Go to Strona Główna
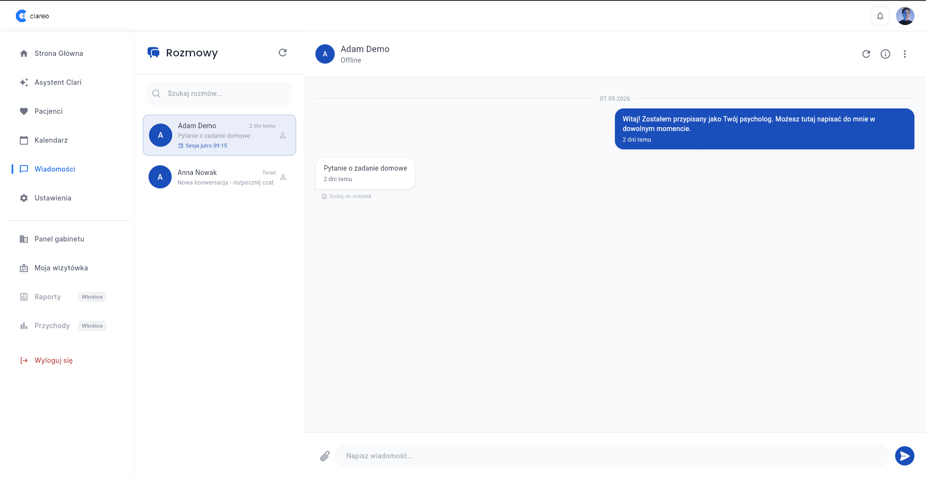The height and width of the screenshot is (479, 926). click(59, 53)
